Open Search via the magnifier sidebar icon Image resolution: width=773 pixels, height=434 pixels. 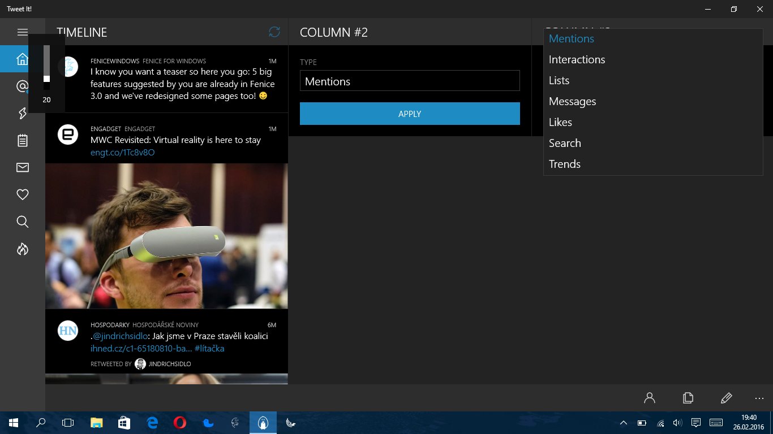pyautogui.click(x=23, y=222)
